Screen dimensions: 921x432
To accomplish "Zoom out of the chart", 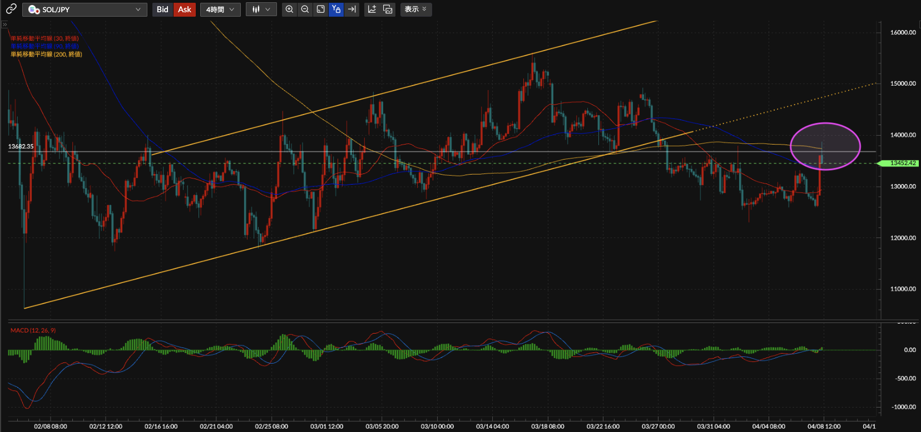I will [x=305, y=9].
